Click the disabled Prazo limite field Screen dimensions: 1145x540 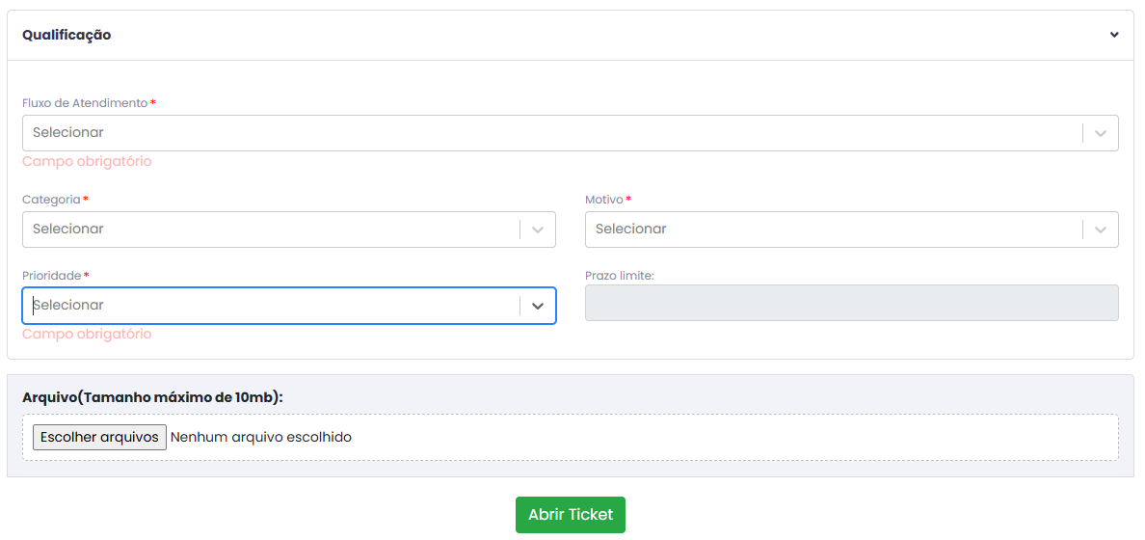(851, 303)
